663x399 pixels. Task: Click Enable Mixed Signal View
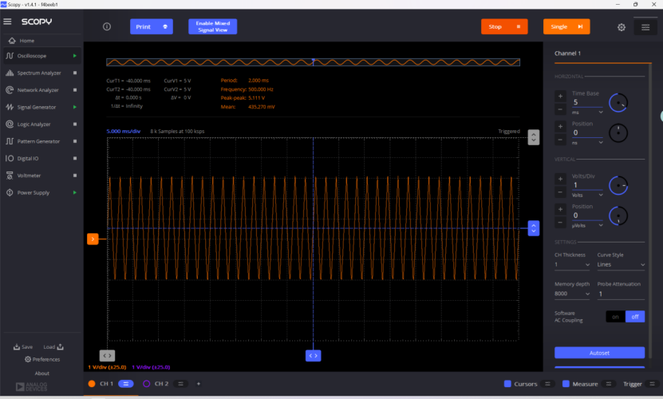coord(213,26)
